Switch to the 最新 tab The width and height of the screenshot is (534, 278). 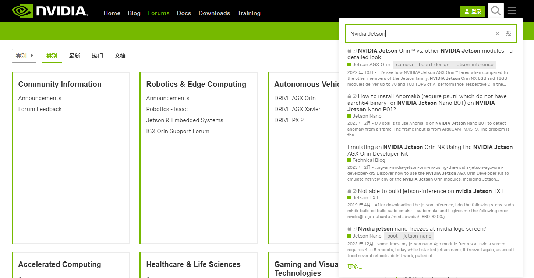(74, 56)
